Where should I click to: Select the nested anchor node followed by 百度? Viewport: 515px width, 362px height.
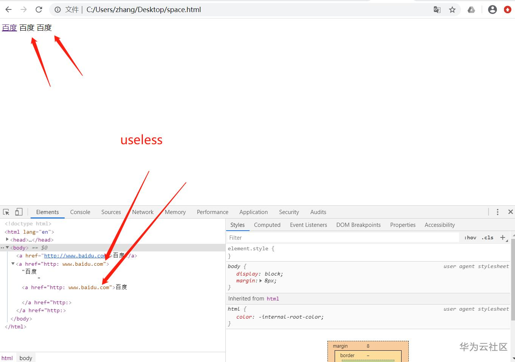coord(74,287)
